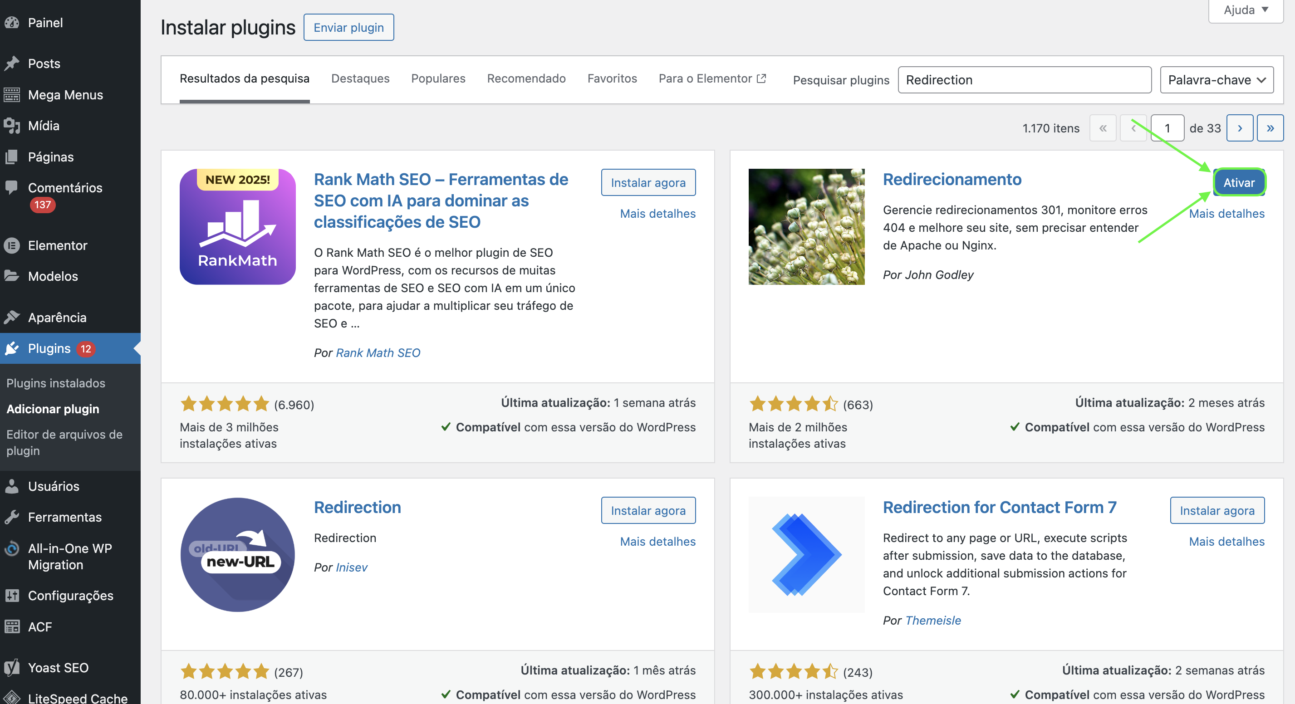
Task: Click the RankMath plugin logo
Action: click(x=237, y=227)
